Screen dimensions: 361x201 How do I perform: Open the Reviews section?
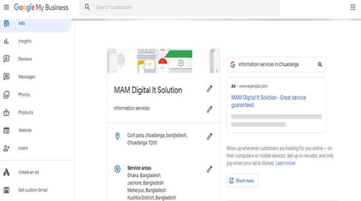25,59
